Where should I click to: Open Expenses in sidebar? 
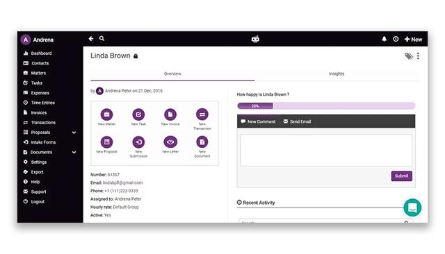[x=40, y=93]
